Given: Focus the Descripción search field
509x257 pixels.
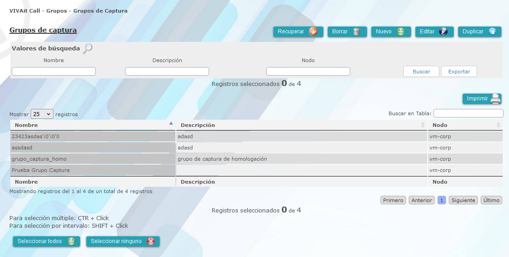Looking at the screenshot, I should tap(167, 71).
